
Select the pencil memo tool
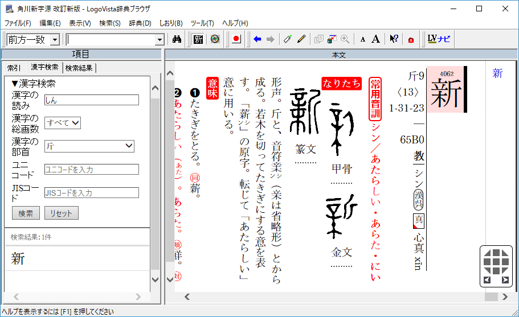(301, 39)
